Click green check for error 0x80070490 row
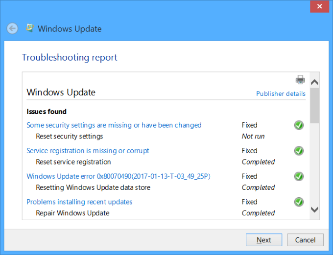The height and width of the screenshot is (255, 333). [x=299, y=176]
